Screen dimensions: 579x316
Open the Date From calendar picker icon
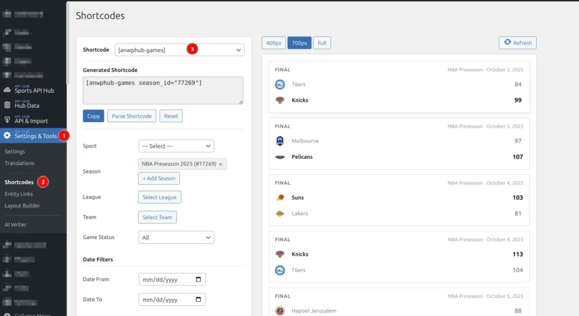pyautogui.click(x=198, y=279)
